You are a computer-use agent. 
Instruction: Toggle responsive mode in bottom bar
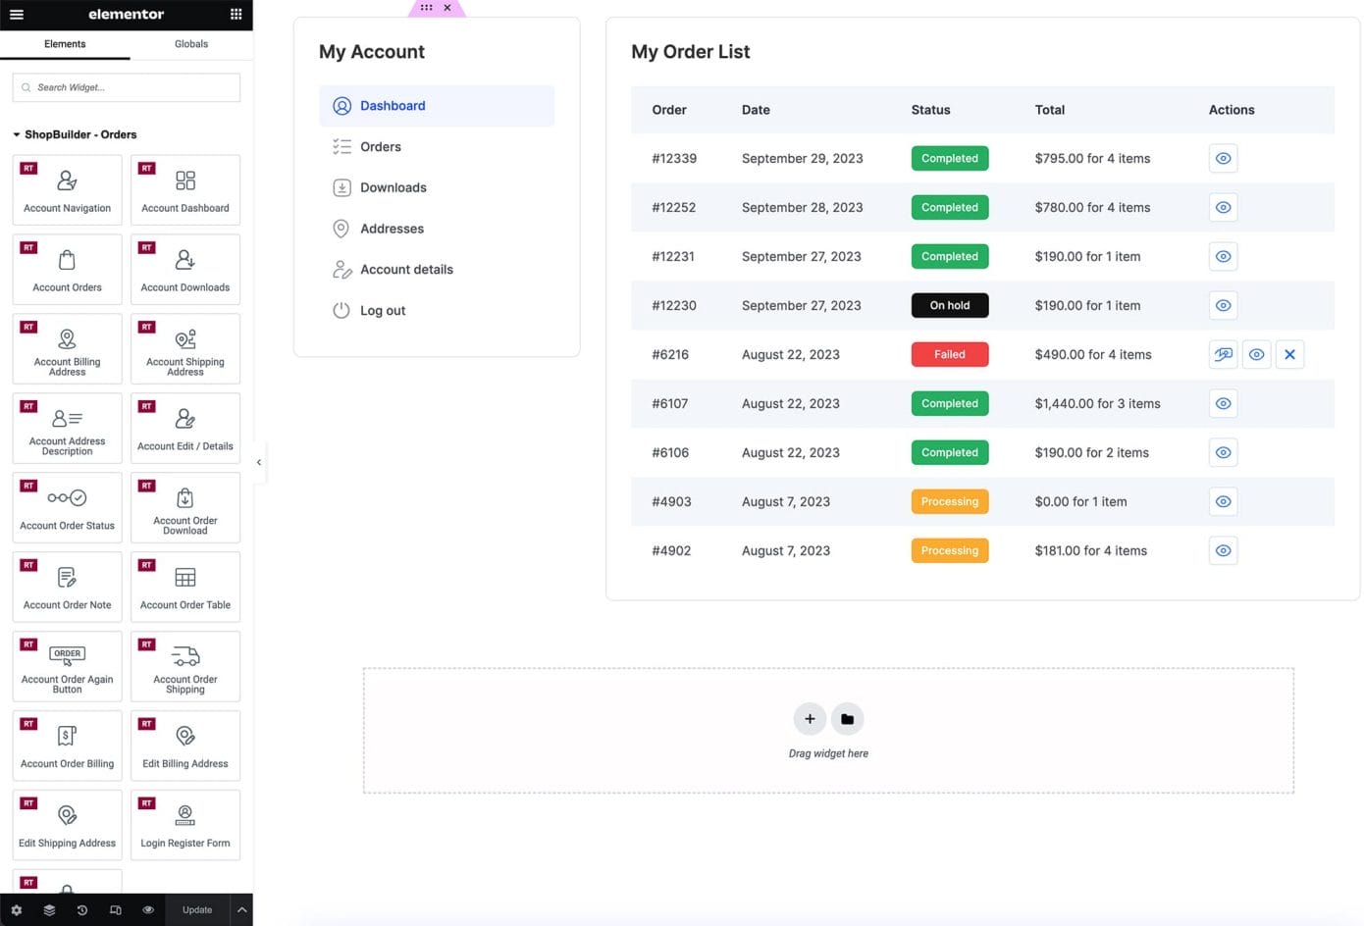[116, 910]
